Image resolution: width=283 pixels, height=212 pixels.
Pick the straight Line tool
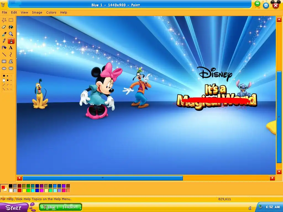4,54
